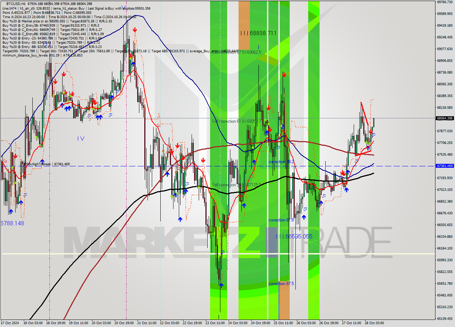Viewport: 455px width, 327px height.
Task: Click the 67877.030 price axis value
Action: click(x=444, y=131)
